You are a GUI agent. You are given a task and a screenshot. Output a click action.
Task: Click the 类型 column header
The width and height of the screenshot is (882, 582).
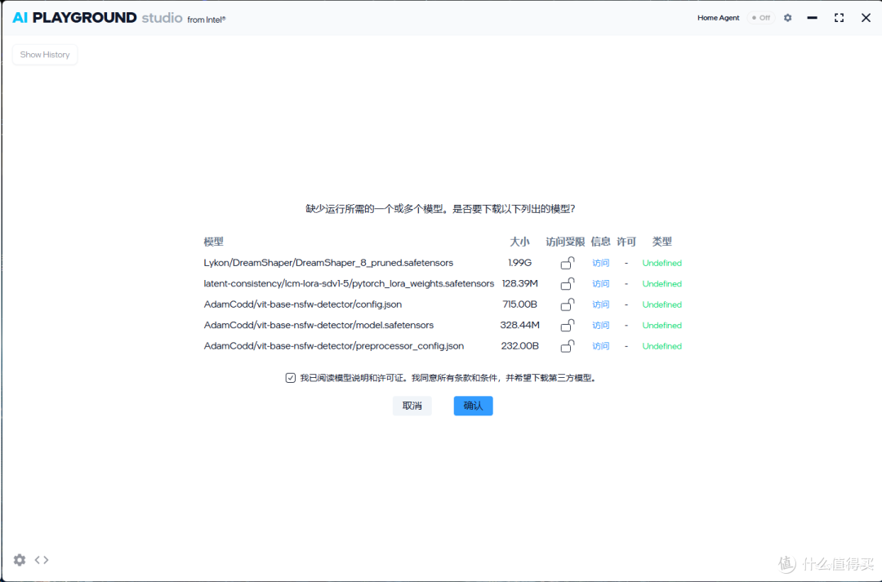coord(662,242)
